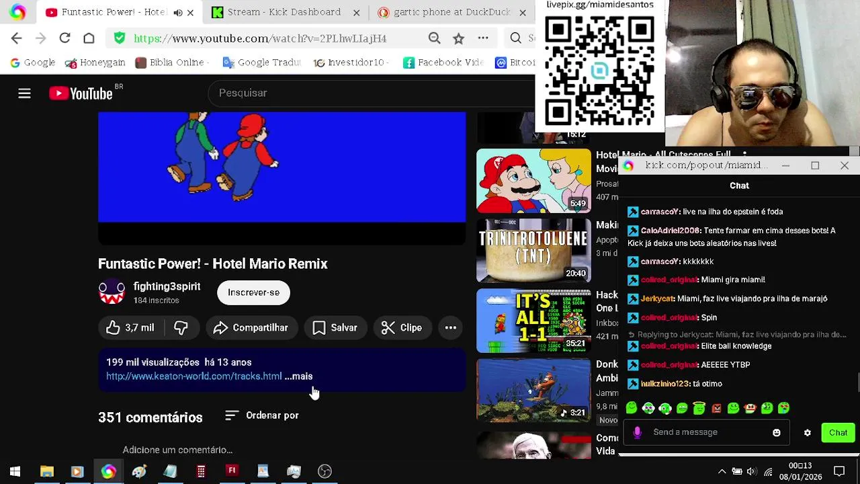Open more actions three-dot menu under video
The height and width of the screenshot is (484, 860).
(451, 327)
